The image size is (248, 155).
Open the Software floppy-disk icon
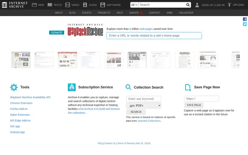point(103,5)
